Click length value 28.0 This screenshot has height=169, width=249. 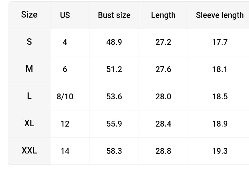163,97
